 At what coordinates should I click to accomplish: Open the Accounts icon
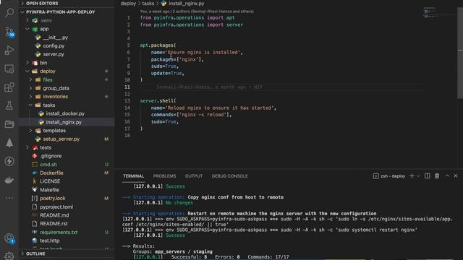(x=9, y=238)
